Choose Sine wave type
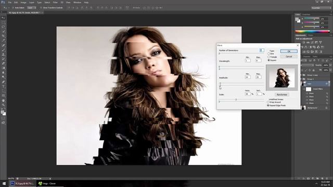 click(x=268, y=54)
